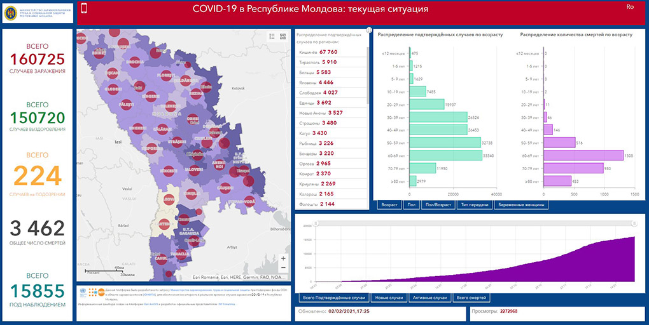Image resolution: width=649 pixels, height=325 pixels.
Task: Click the 60-69 лет confirmed cases bar
Action: [x=445, y=154]
